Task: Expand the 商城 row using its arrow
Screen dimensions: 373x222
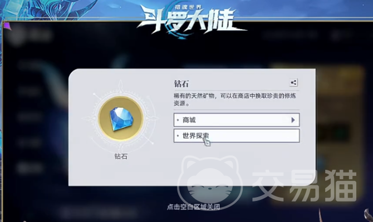Action: pos(293,120)
